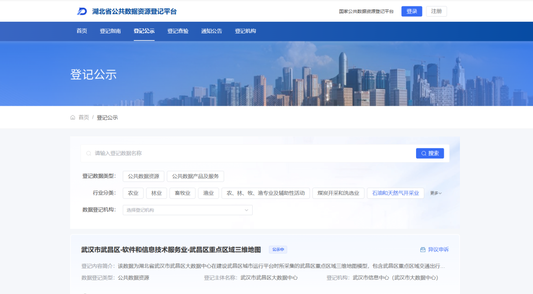The image size is (533, 294).
Task: Select the 公共数据产品及服务 data type filter
Action: pos(195,176)
